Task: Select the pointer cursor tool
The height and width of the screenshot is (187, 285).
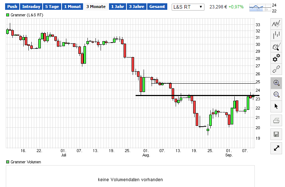Action: click(x=276, y=106)
